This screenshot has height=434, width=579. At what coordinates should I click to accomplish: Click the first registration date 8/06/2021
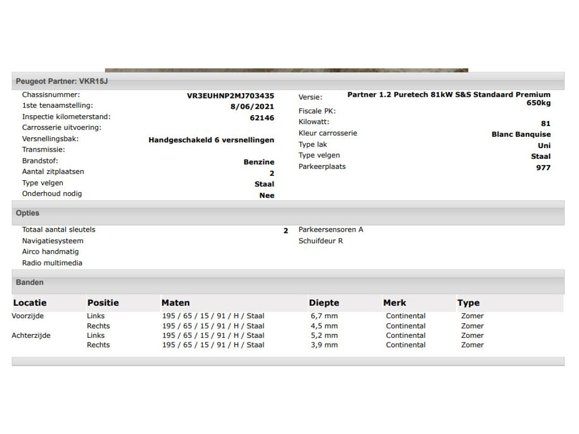point(252,107)
